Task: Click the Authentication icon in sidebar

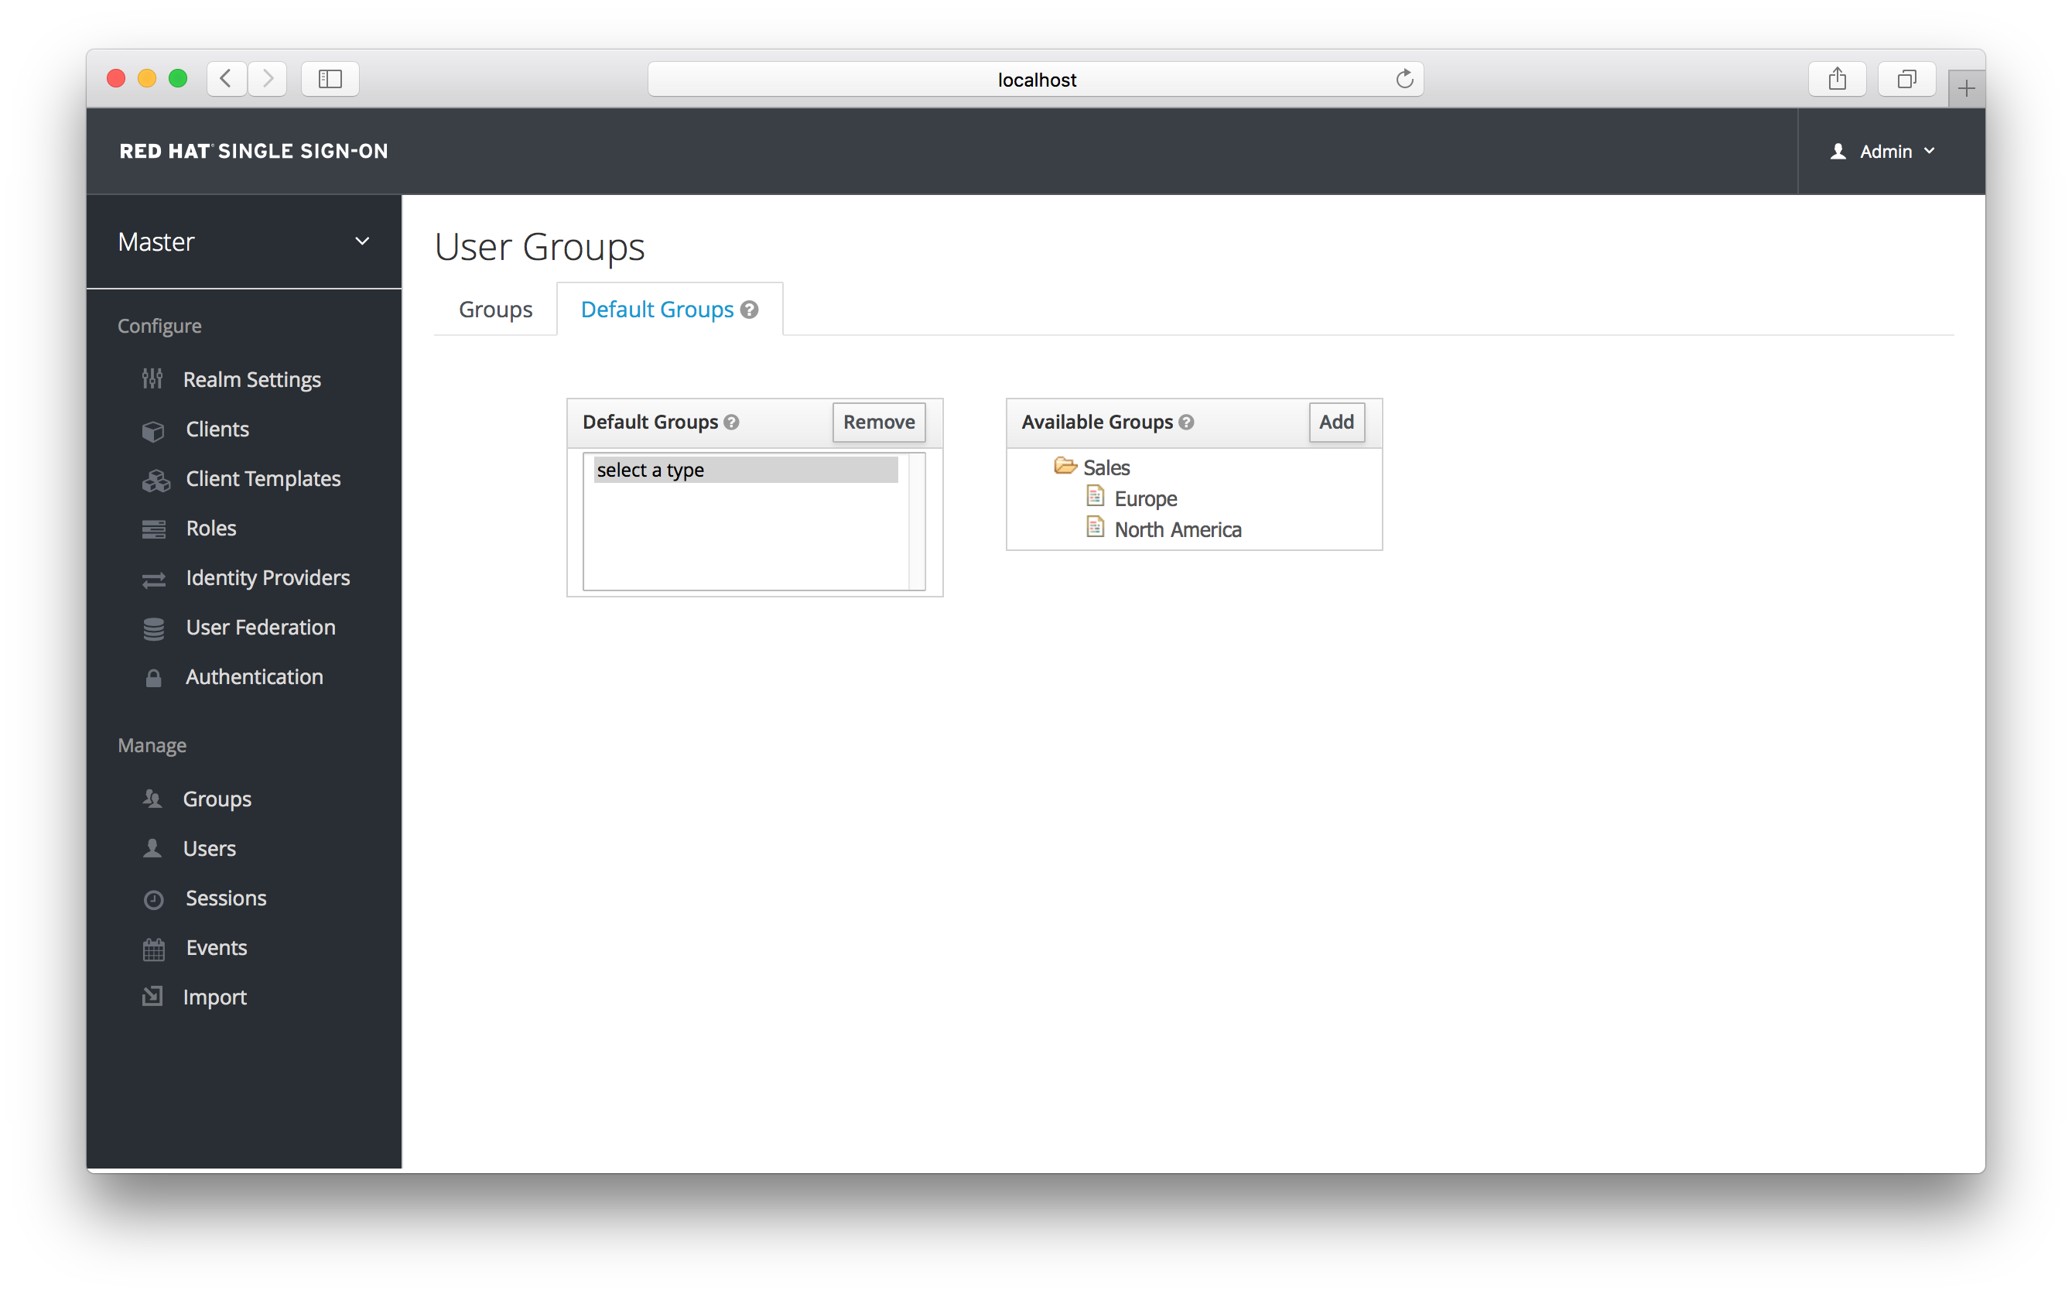Action: 154,676
